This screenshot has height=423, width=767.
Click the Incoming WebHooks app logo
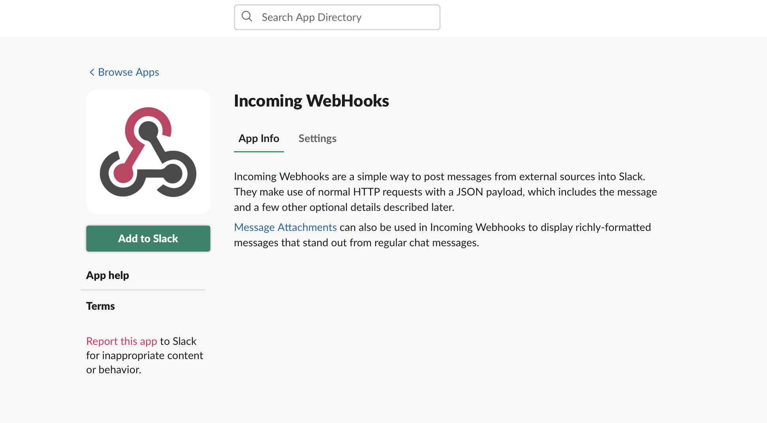148,152
